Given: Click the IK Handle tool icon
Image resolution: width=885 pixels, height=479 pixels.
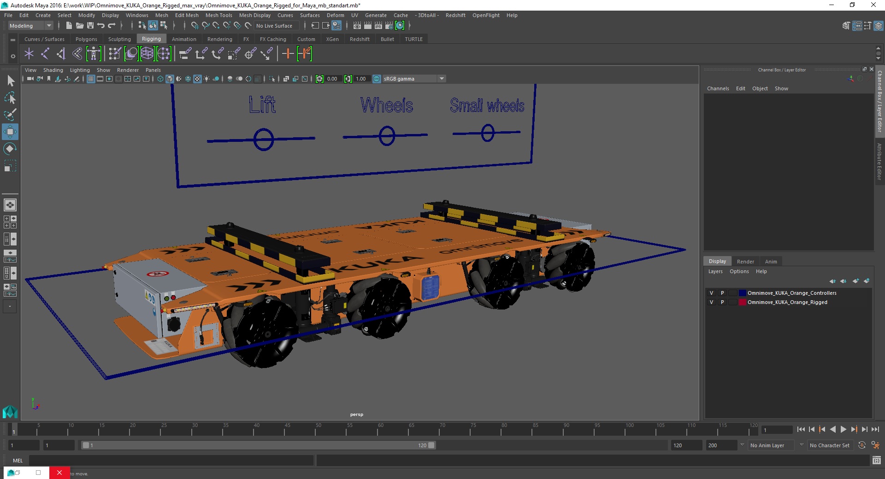Looking at the screenshot, I should pos(61,54).
